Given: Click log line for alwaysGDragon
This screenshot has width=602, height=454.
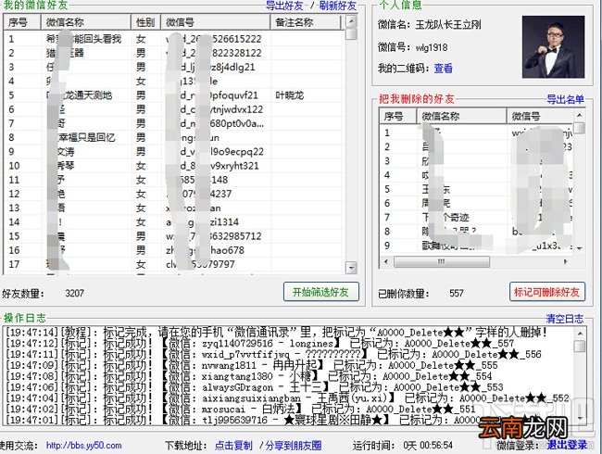Looking at the screenshot, I should click(255, 387).
